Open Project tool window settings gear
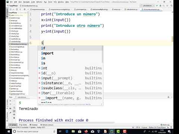 (25, 9)
